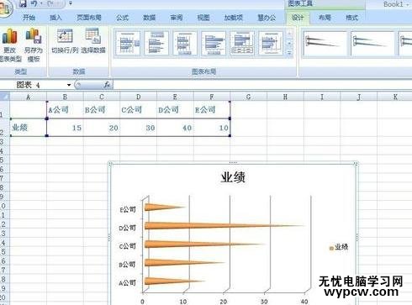Select cell with value 15
Viewport: 412px width, 305px height.
coord(65,128)
